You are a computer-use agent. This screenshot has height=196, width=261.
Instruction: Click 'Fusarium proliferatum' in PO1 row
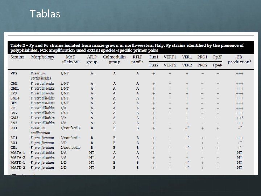(40, 131)
